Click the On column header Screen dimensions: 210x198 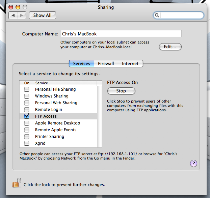click(x=27, y=83)
